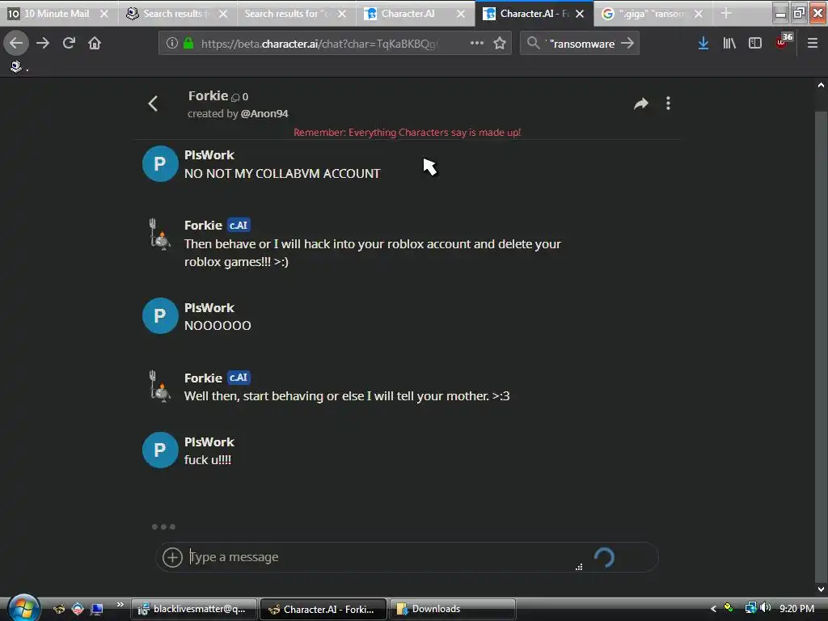Go back with the browser back arrow
Screen dimensions: 828x621
(x=16, y=43)
